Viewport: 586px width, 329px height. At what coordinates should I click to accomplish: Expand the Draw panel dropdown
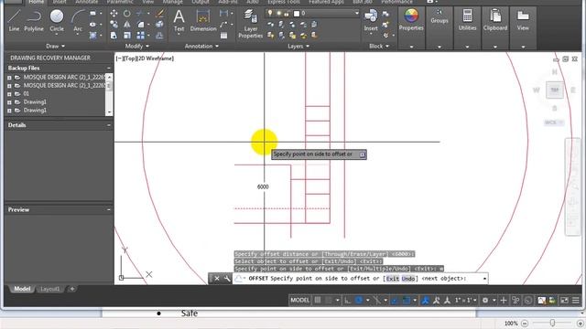(x=55, y=46)
